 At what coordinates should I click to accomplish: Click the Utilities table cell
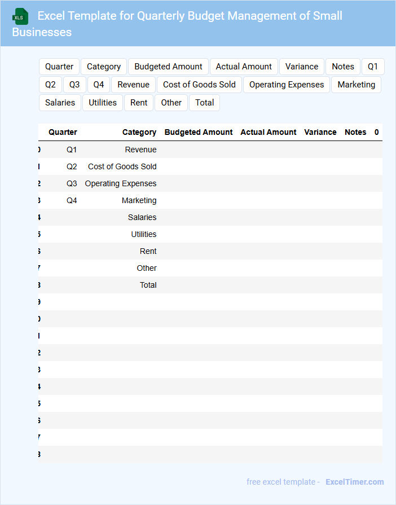click(144, 235)
